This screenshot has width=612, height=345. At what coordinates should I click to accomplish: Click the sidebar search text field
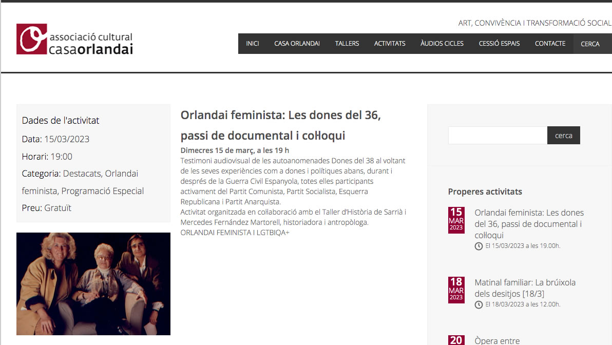tap(498, 136)
